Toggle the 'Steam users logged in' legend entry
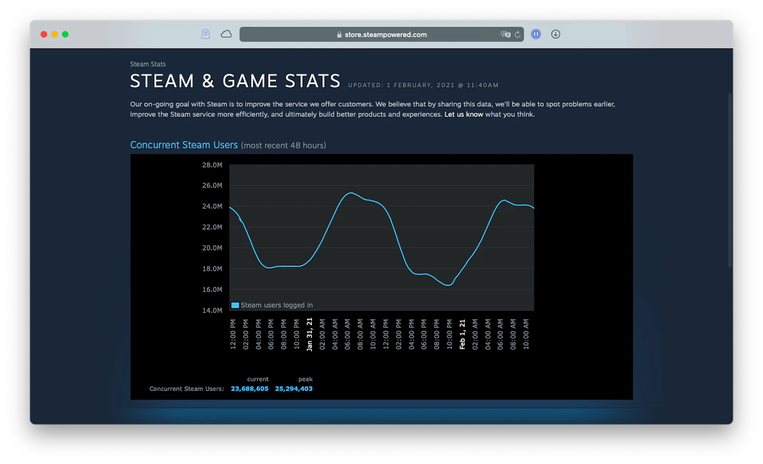The image size is (763, 464). pos(276,305)
